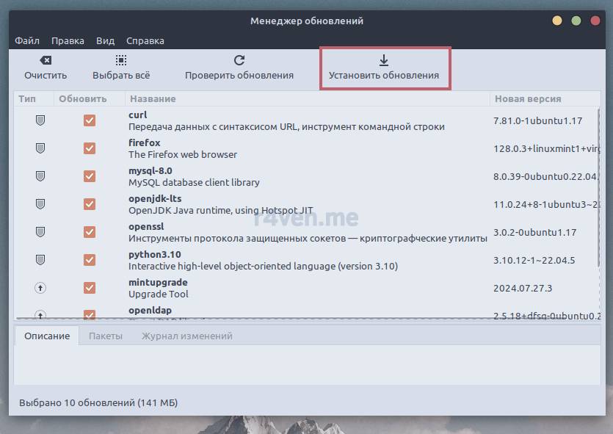Open the Правка menu
The width and height of the screenshot is (613, 434).
[x=68, y=41]
